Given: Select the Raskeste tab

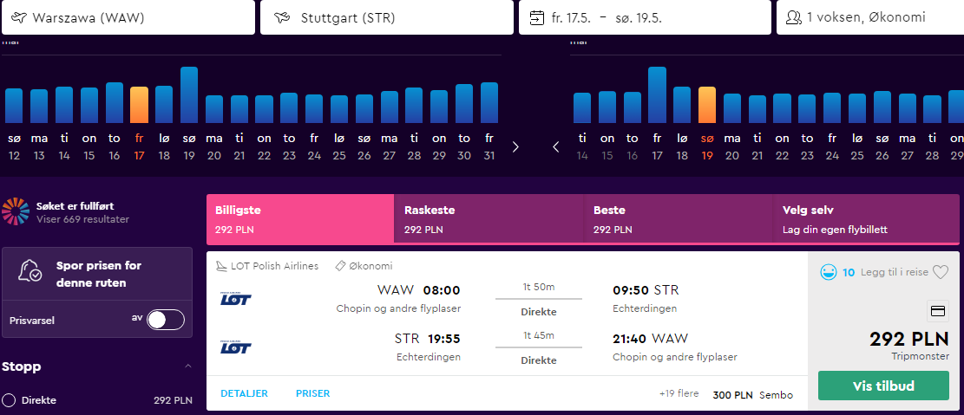Looking at the screenshot, I should [489, 219].
